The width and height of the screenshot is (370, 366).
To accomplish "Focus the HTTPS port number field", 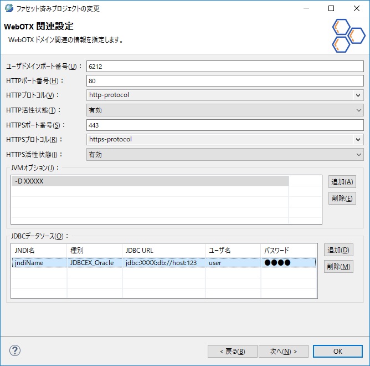I will (225, 125).
